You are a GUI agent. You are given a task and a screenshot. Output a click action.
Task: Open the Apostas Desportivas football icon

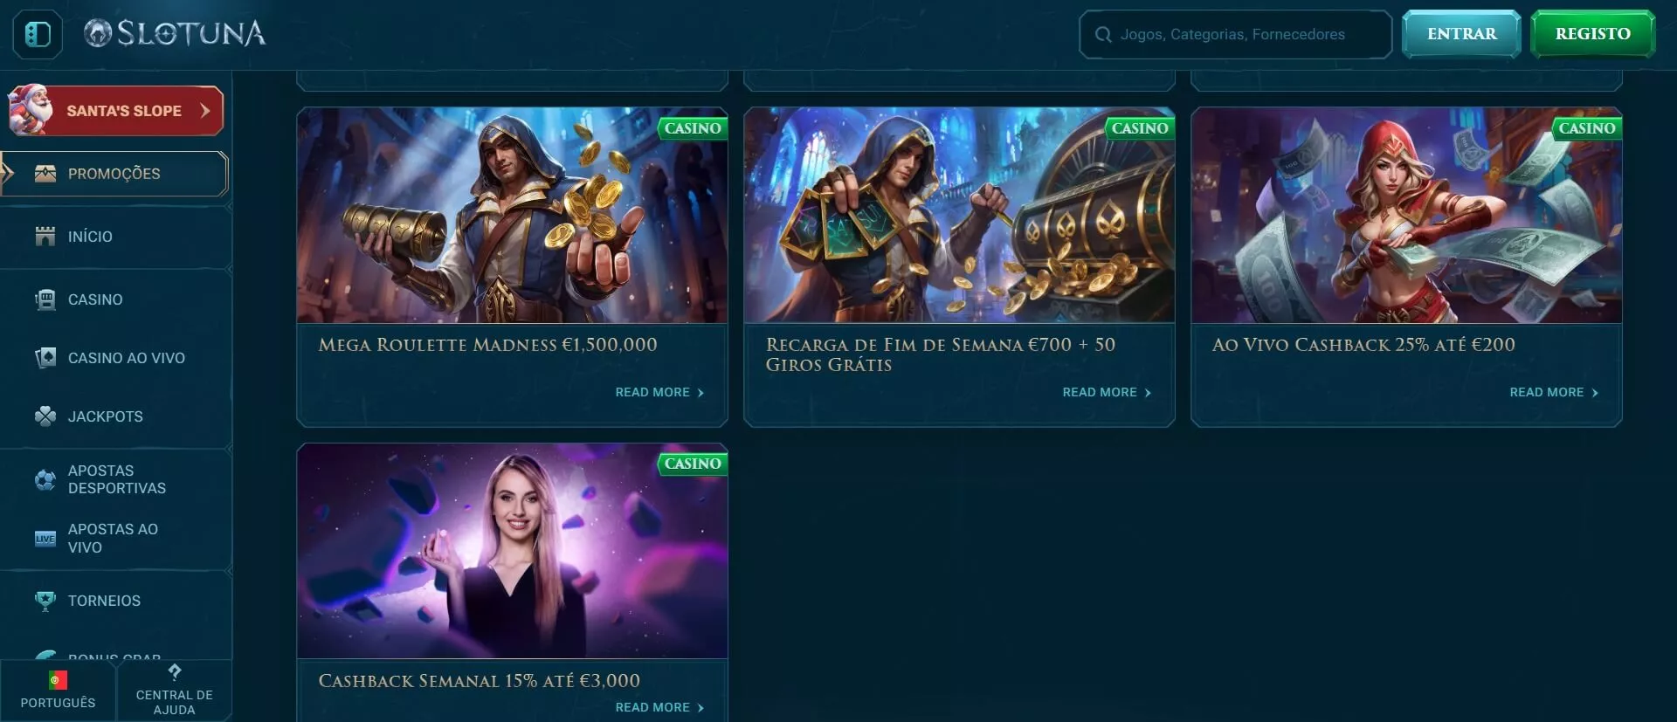(45, 479)
